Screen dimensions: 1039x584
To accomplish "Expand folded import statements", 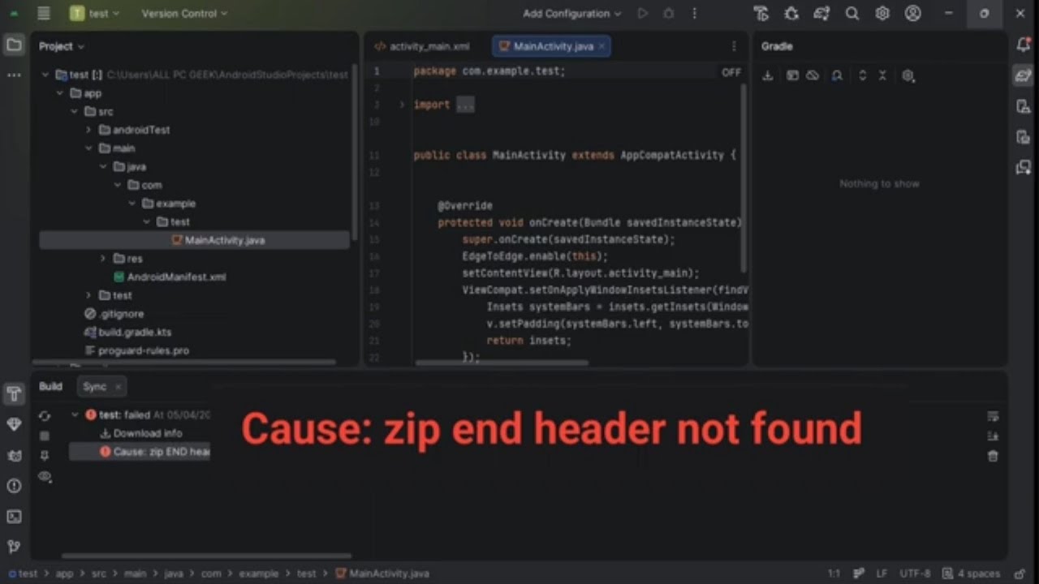I will [402, 105].
